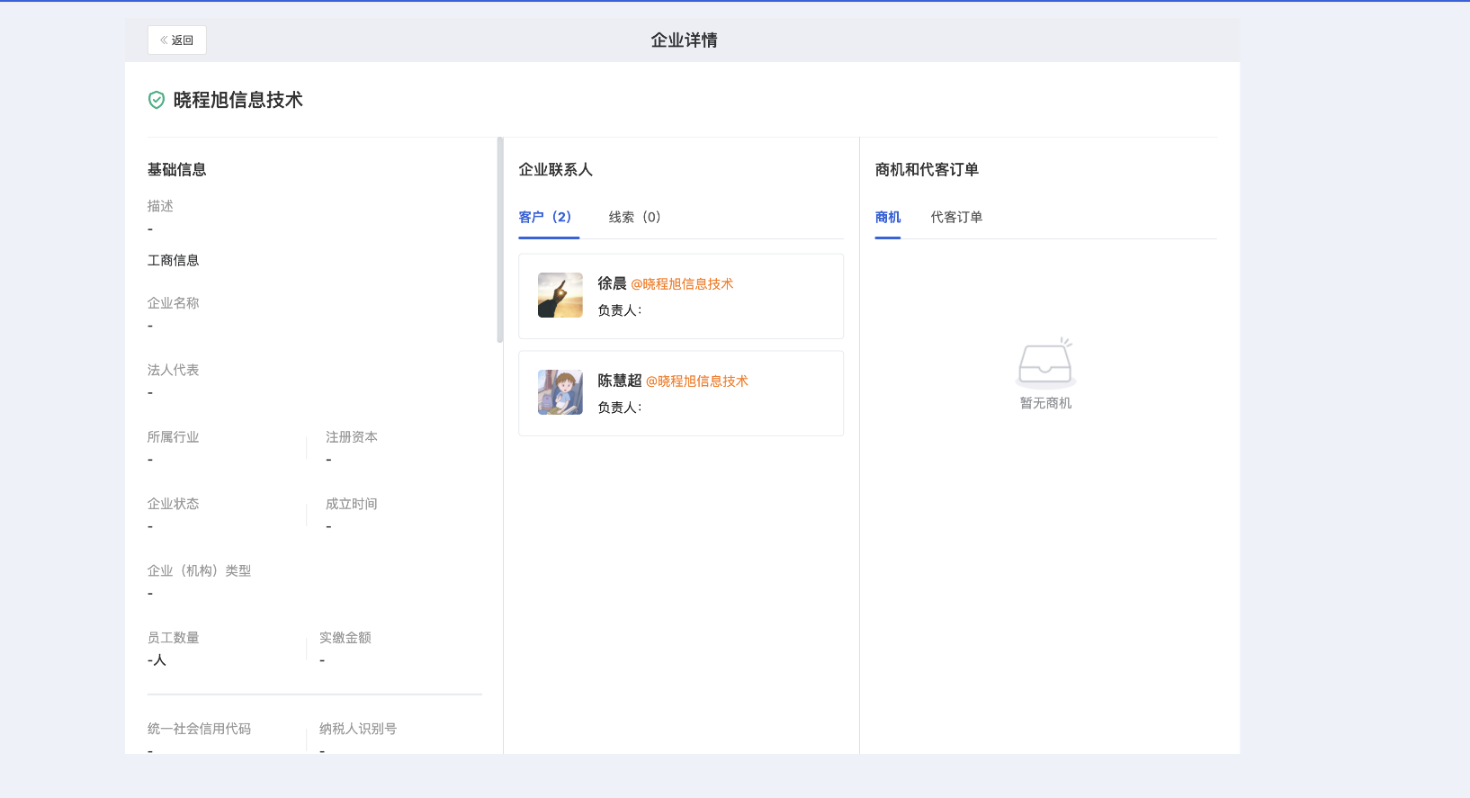Click the 工商信息 subheading
This screenshot has width=1470, height=798.
[174, 260]
